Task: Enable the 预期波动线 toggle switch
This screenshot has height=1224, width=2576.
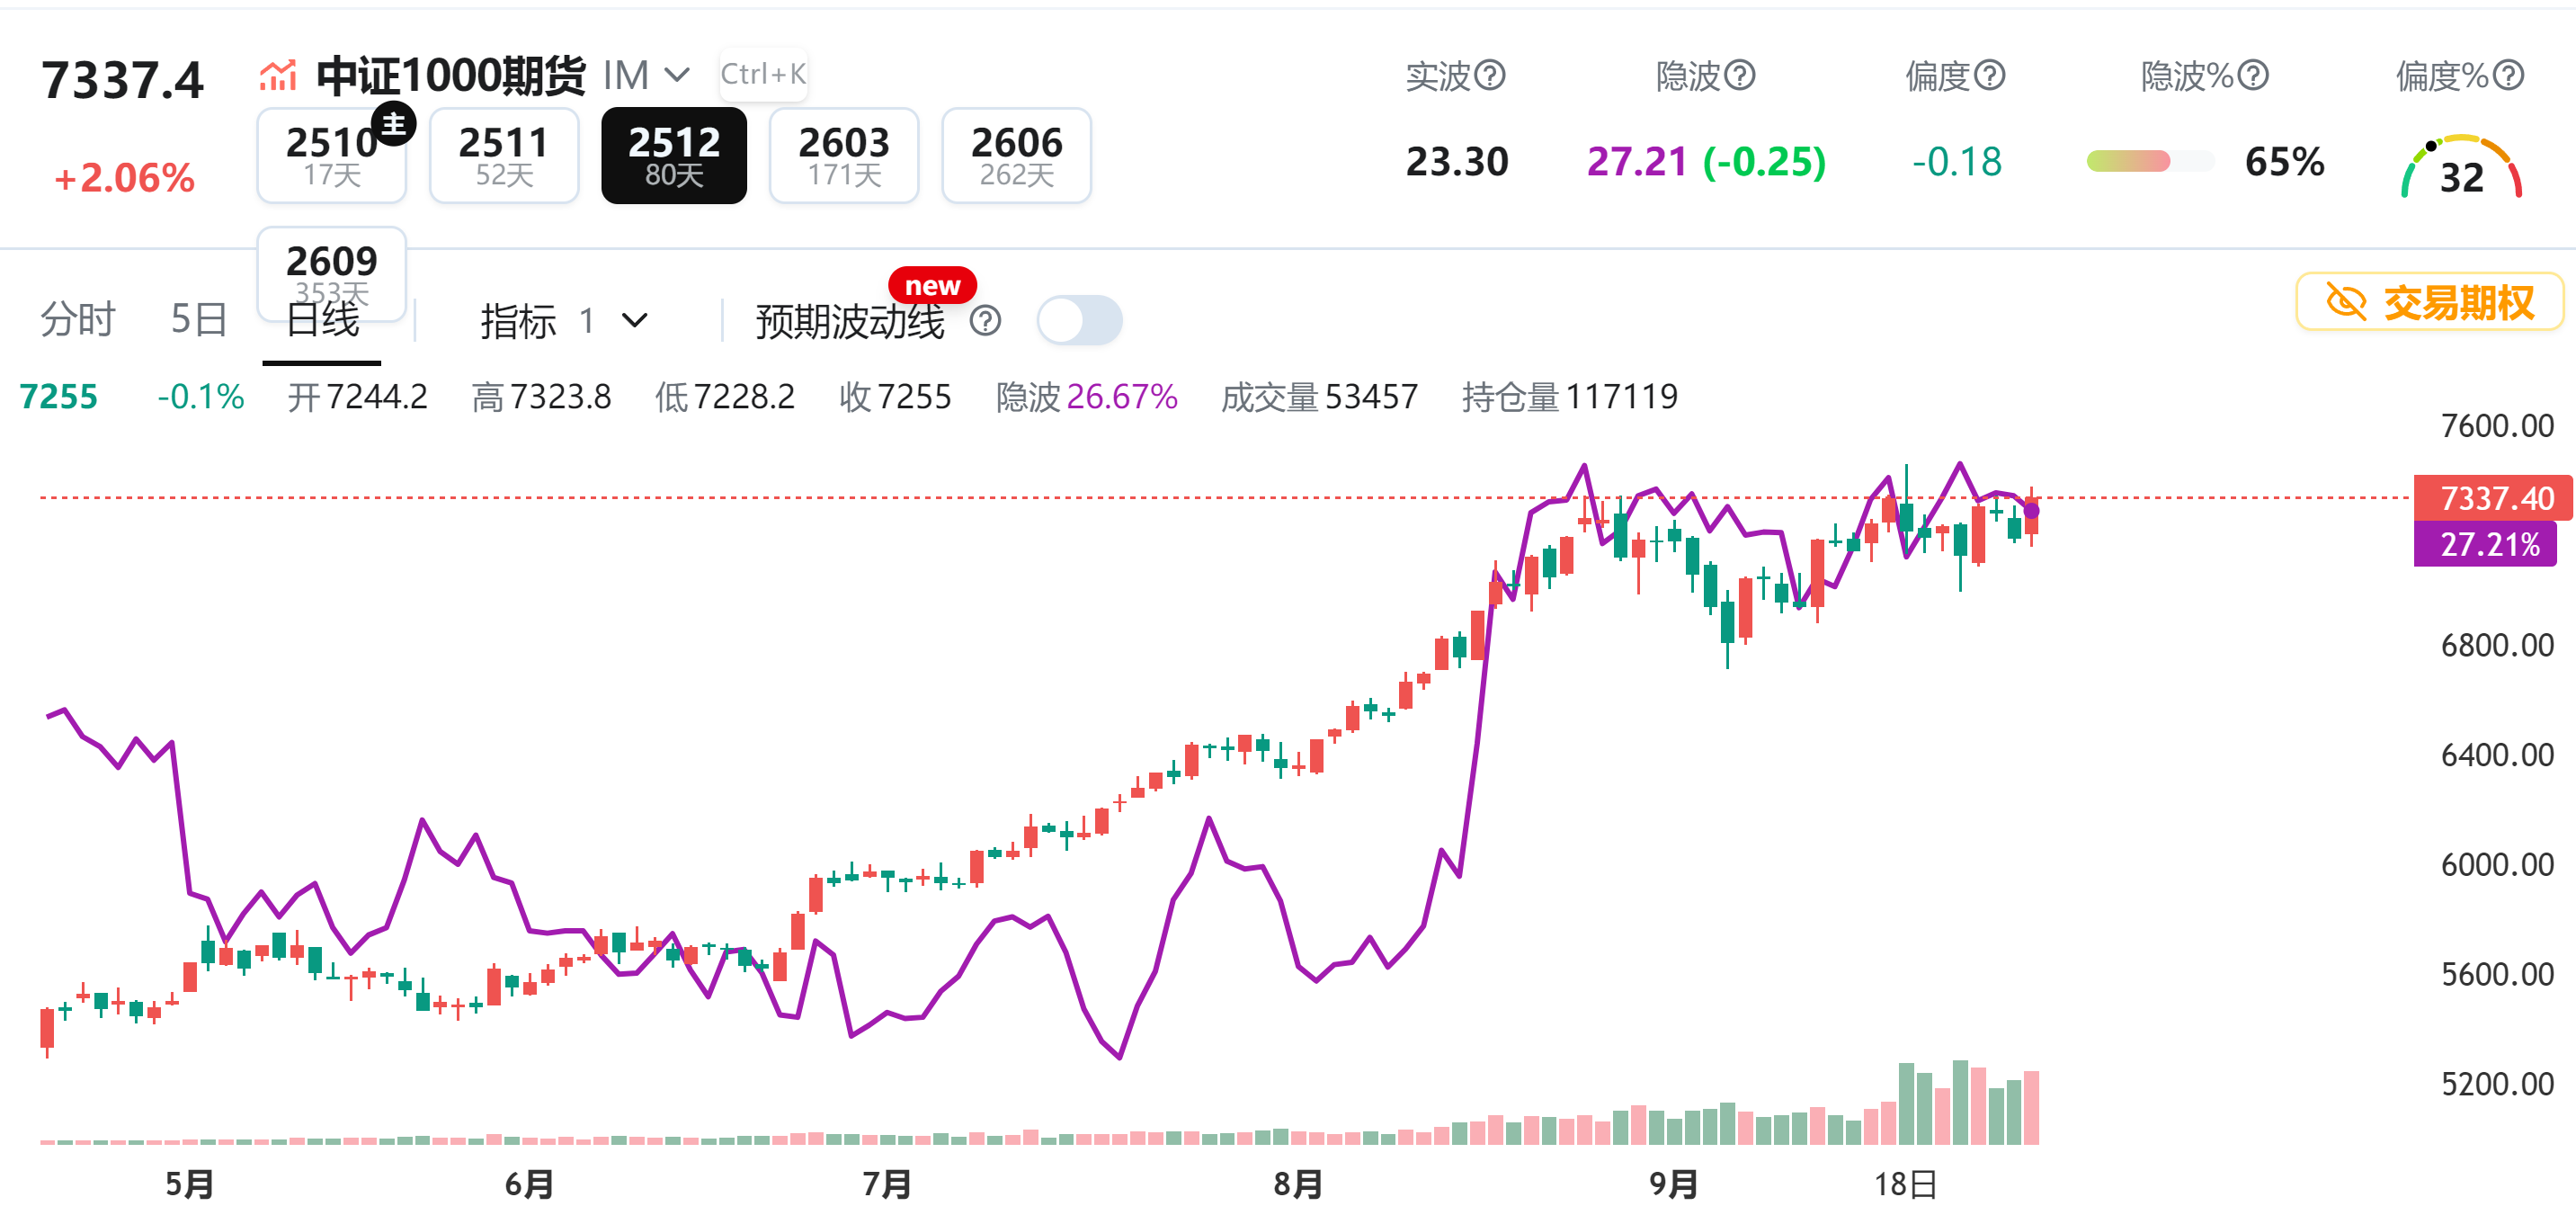Action: click(1079, 321)
